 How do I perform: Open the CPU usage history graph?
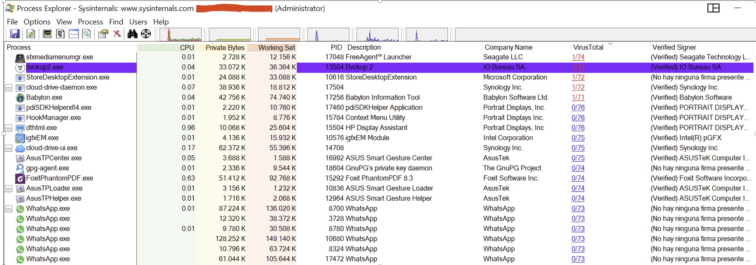181,34
